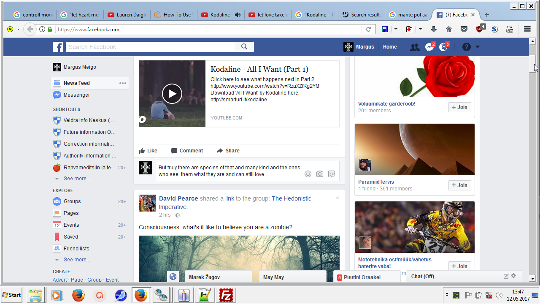Open Windows Media Player from taskbar

coord(57,295)
